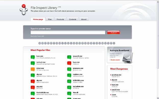Open mctadmin.exe file entry
159x99 pixels.
point(78,87)
